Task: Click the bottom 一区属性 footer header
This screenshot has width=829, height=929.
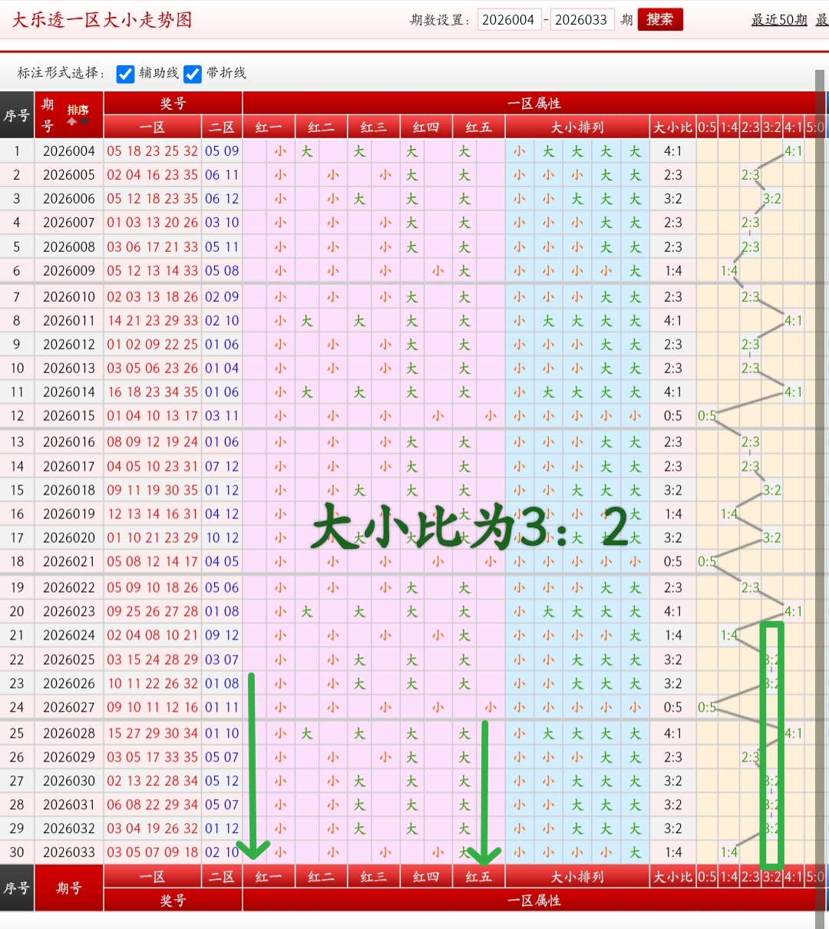Action: click(x=534, y=901)
